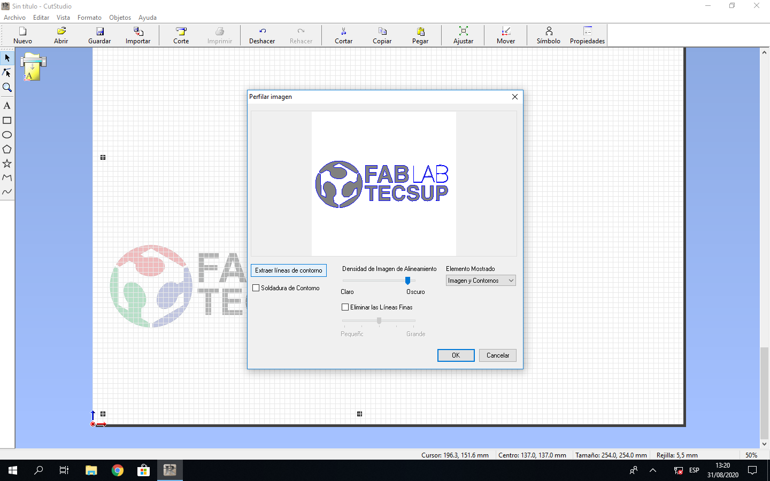
Task: Open a file with Abrir
Action: 61,35
